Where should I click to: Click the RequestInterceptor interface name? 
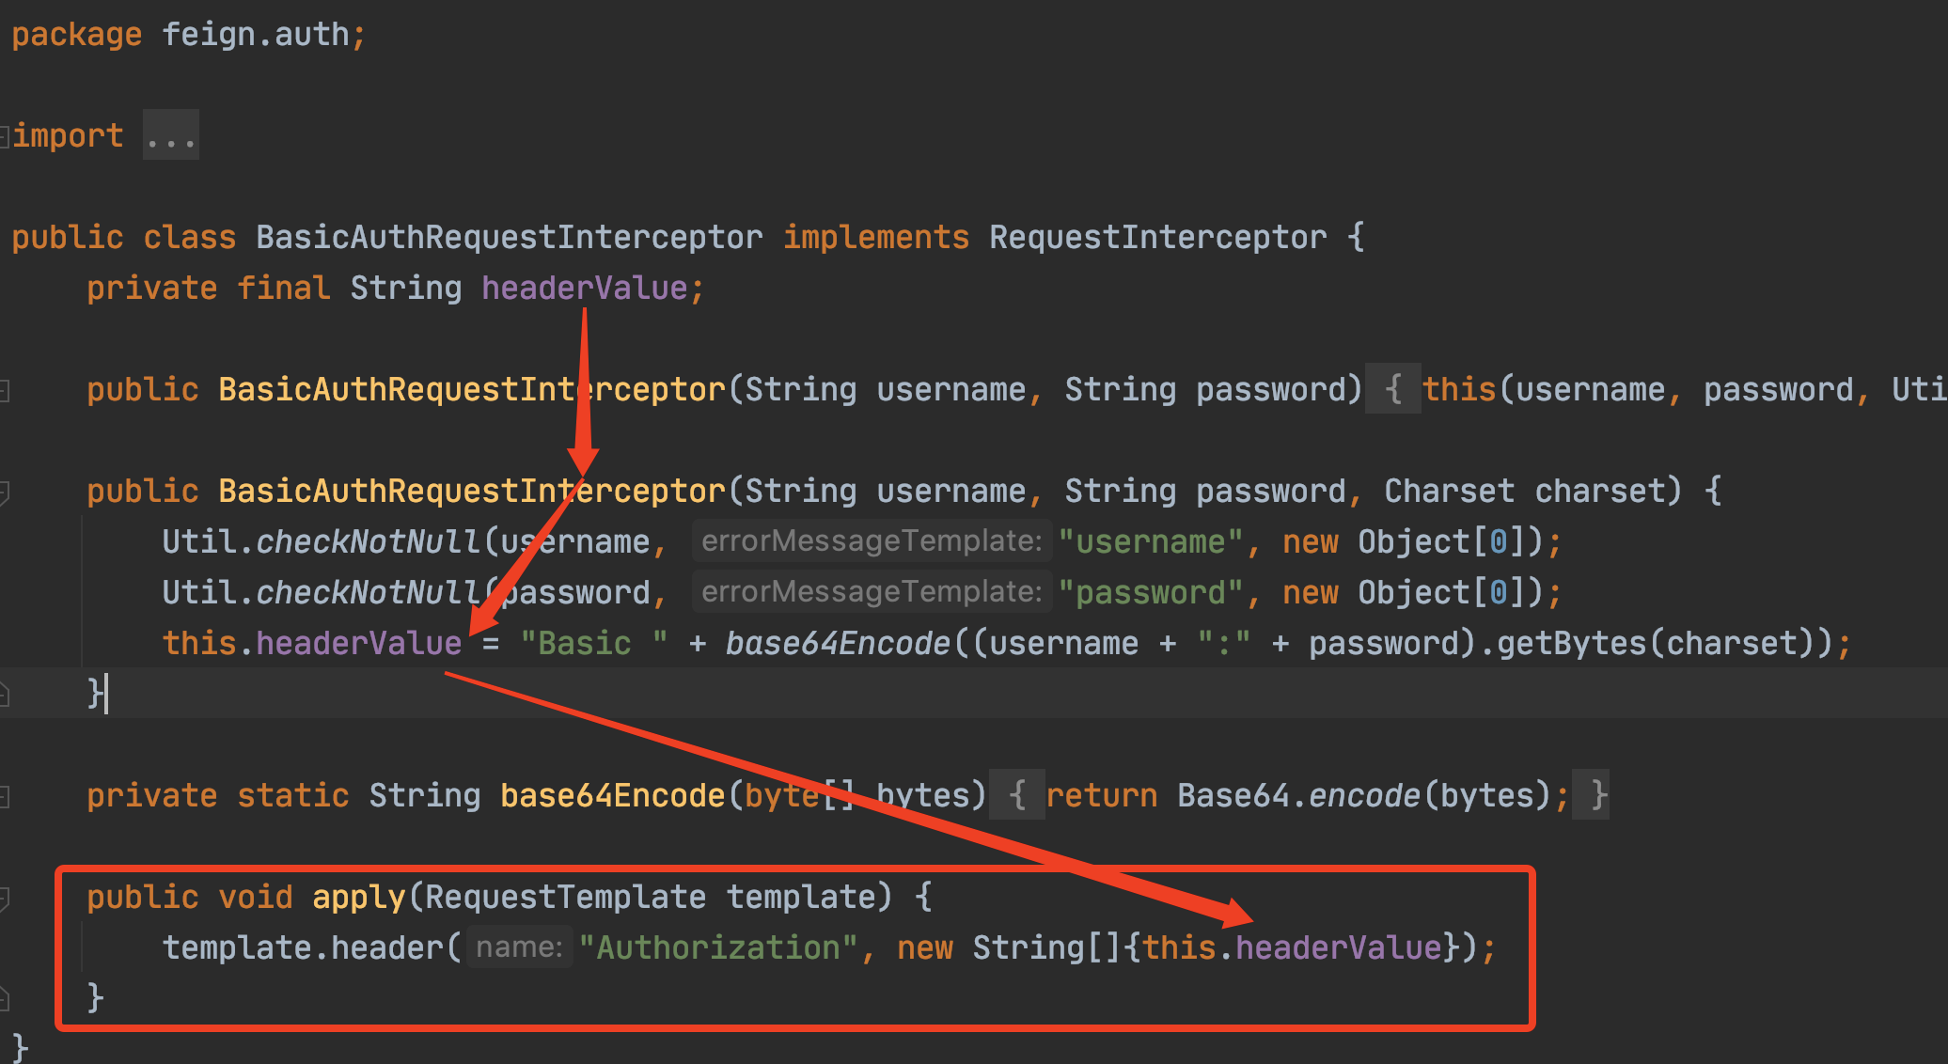tap(1157, 238)
